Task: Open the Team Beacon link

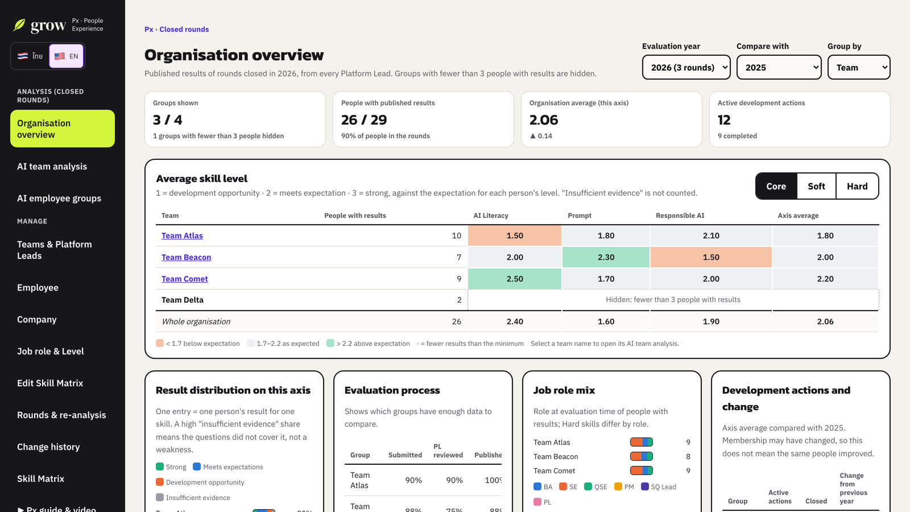Action: tap(186, 257)
